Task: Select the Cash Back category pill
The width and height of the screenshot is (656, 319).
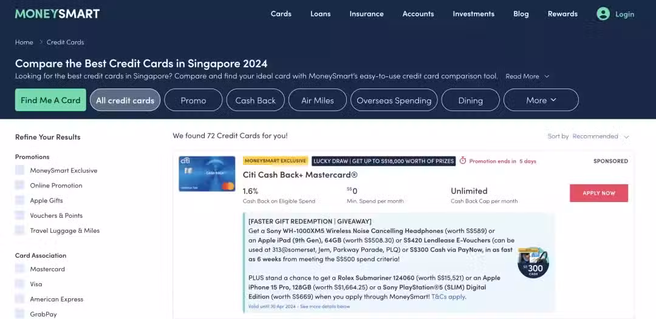Action: point(256,100)
